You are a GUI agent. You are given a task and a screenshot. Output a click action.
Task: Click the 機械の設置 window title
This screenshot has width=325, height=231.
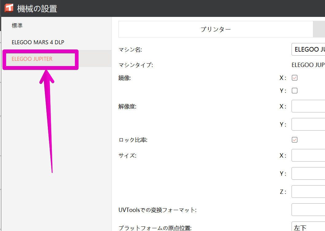pyautogui.click(x=37, y=9)
